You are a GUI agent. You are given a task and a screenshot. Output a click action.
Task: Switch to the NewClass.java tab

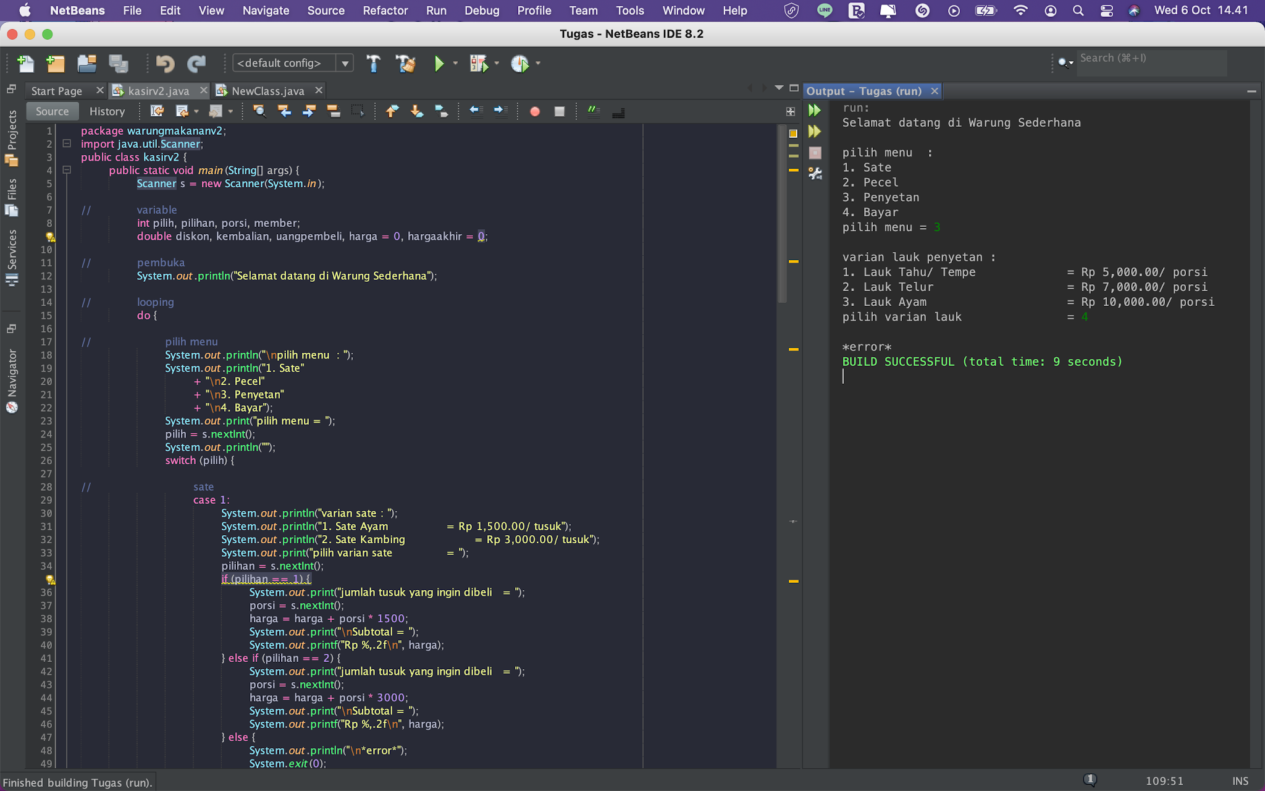(x=268, y=91)
